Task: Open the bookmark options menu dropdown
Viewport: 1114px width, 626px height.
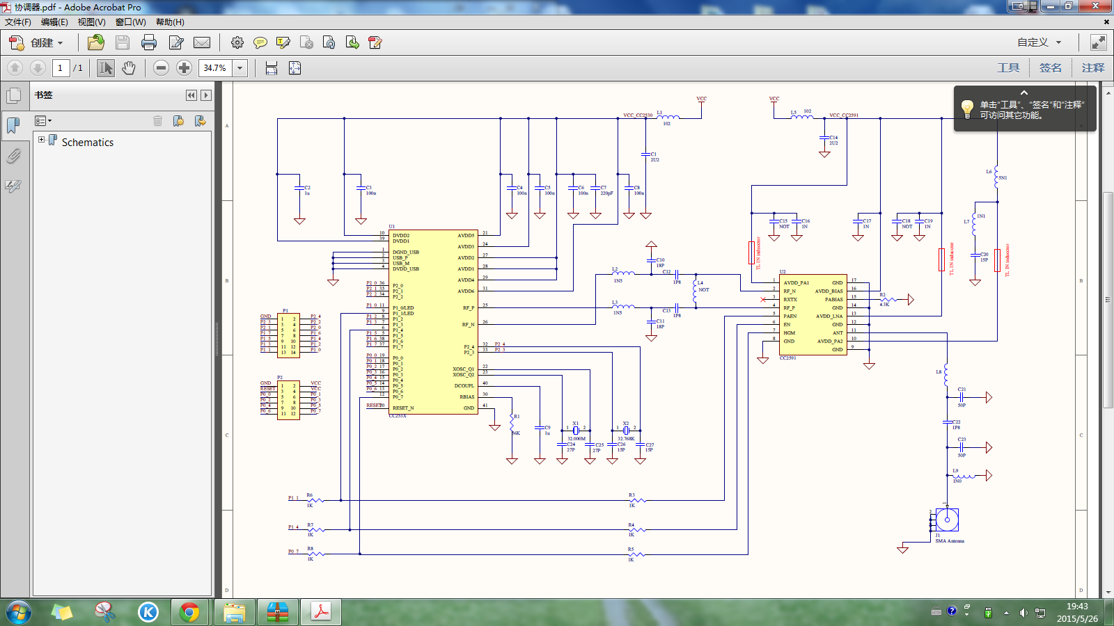Action: [43, 121]
